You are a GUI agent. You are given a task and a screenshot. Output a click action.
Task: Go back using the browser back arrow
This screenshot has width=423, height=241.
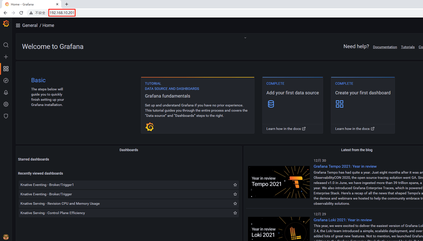(x=5, y=13)
